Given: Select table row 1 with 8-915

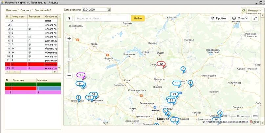Looking at the screenshot, I should 31,21.
